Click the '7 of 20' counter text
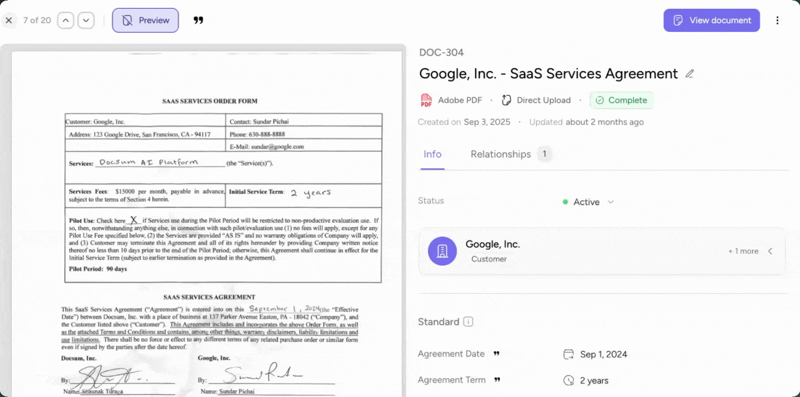Screen dimensions: 800x397 [x=37, y=20]
